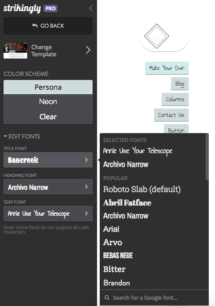This screenshot has width=215, height=306.
Task: Go back using the GO BACK button
Action: pos(48,26)
